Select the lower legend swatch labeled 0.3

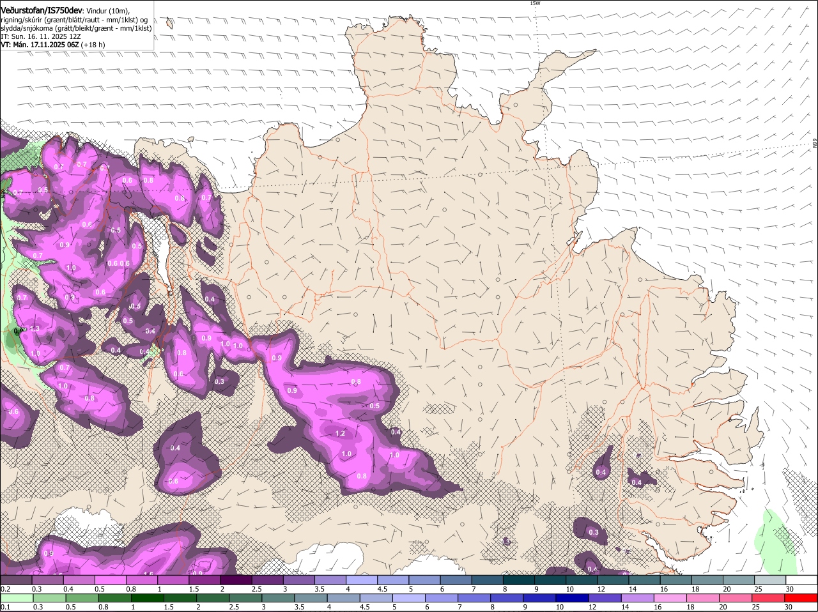(49, 599)
